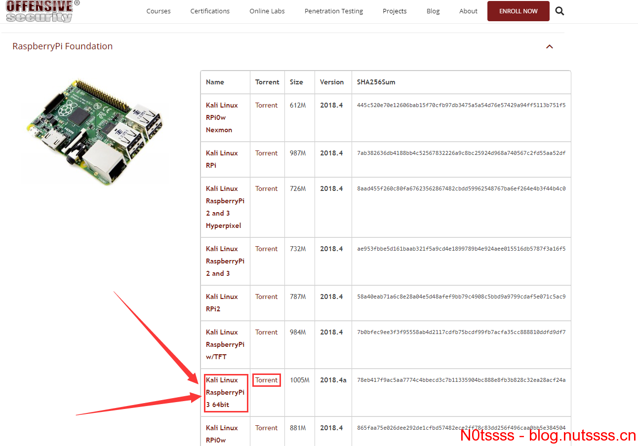Open Kali Linux RaspberryPi w/TFT link
Screen dimensions: 638x446
click(x=225, y=344)
